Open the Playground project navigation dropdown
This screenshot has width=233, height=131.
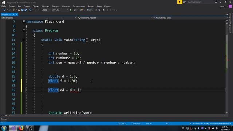pos(39,18)
